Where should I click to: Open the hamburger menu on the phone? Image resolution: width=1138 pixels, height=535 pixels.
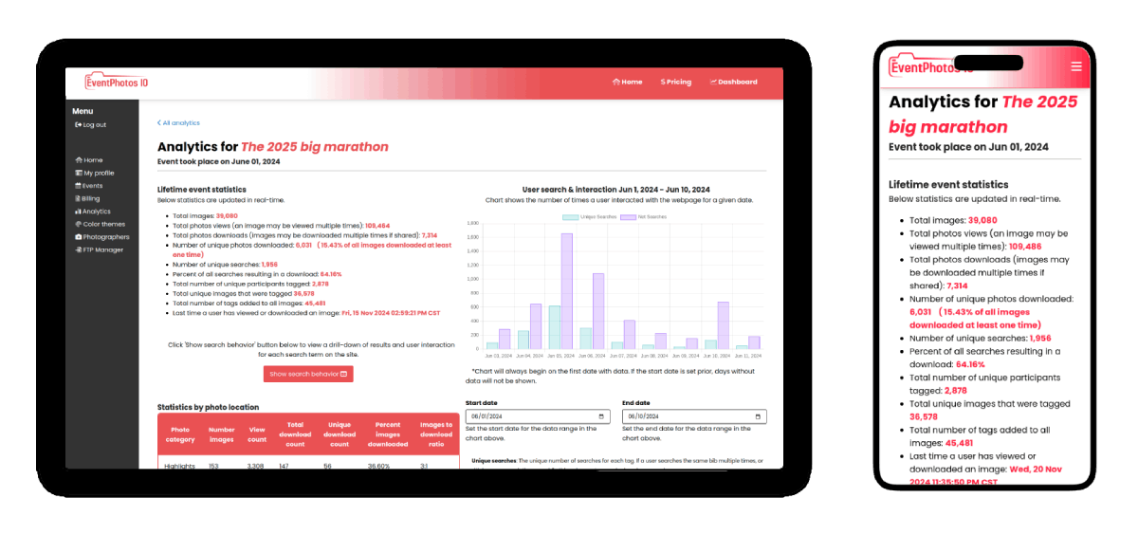1075,66
